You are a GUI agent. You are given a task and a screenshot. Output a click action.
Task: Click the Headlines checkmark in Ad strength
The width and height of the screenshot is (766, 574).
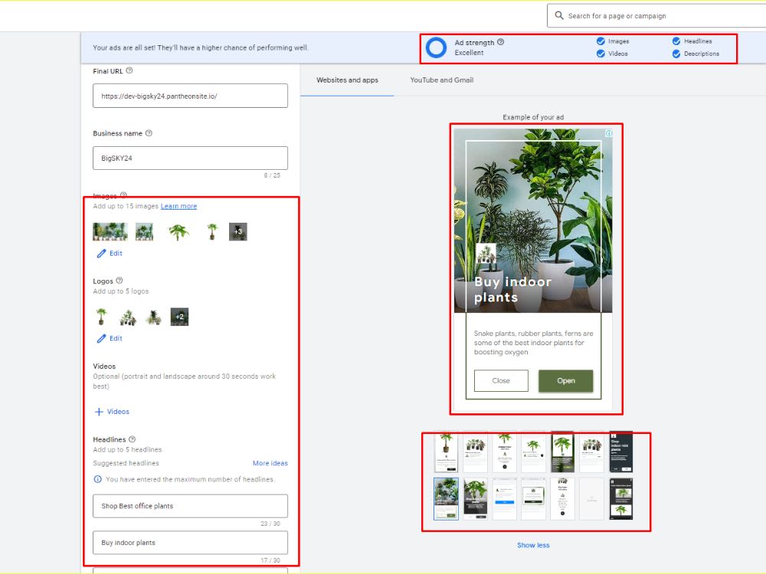click(x=676, y=41)
